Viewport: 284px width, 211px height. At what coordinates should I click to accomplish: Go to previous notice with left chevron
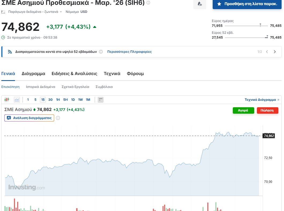[x=267, y=52]
